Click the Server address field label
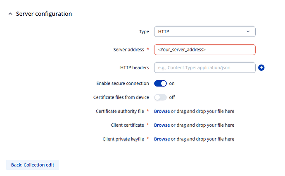 [128, 50]
